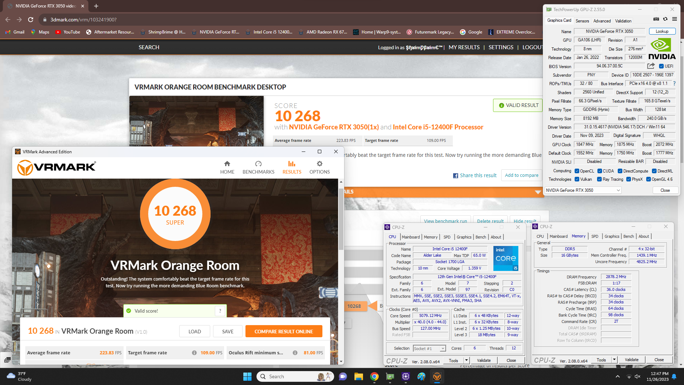Screen dimensions: 684x385
Task: Click Validate button in left CPU-Z window
Action: coord(484,360)
